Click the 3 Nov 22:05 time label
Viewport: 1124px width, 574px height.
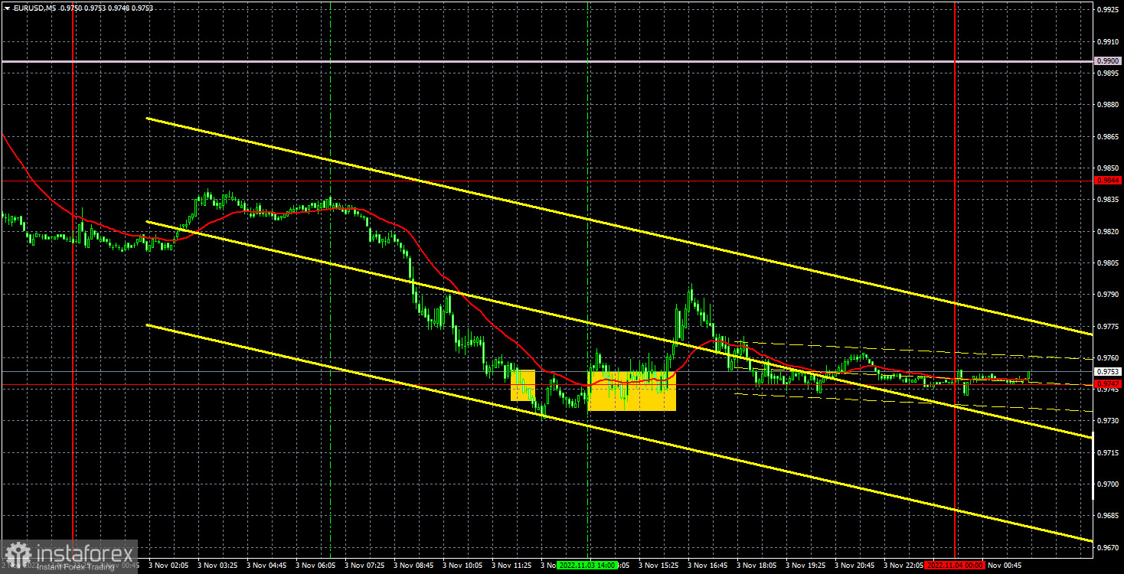click(x=904, y=566)
